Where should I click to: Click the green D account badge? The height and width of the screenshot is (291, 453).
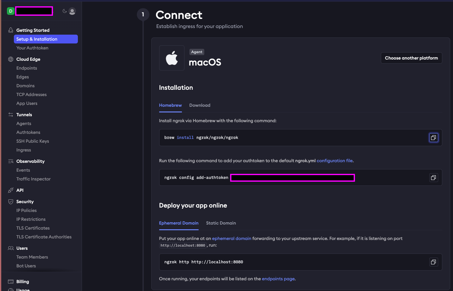click(x=11, y=11)
